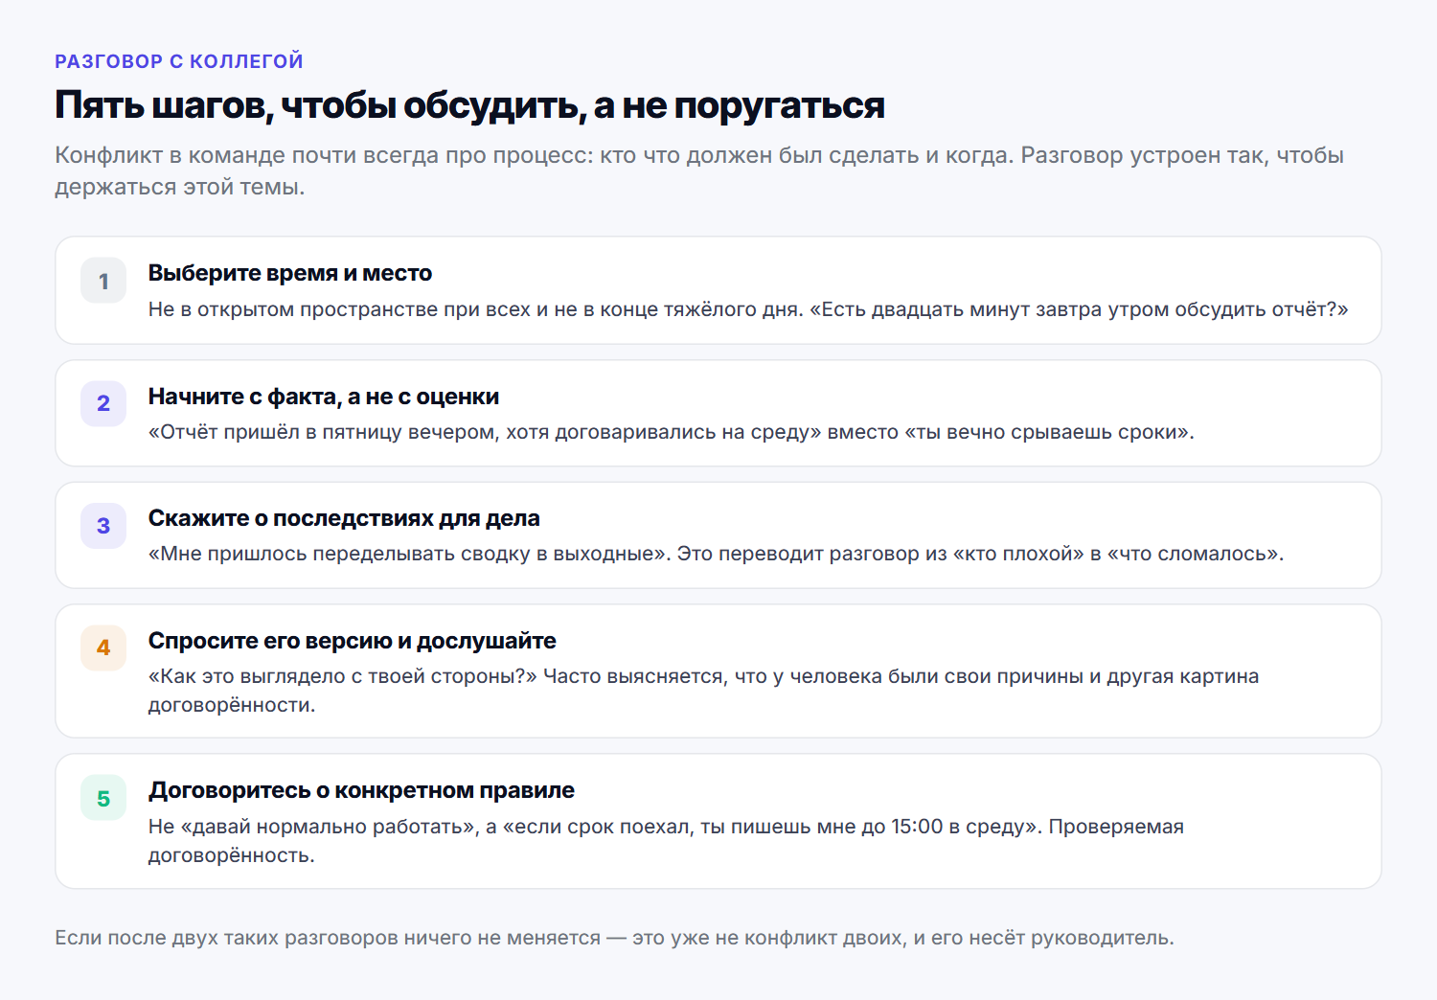Screen dimensions: 1437x1000
Task: Select the intro paragraph starting "Конфликт в команде"
Action: (699, 170)
